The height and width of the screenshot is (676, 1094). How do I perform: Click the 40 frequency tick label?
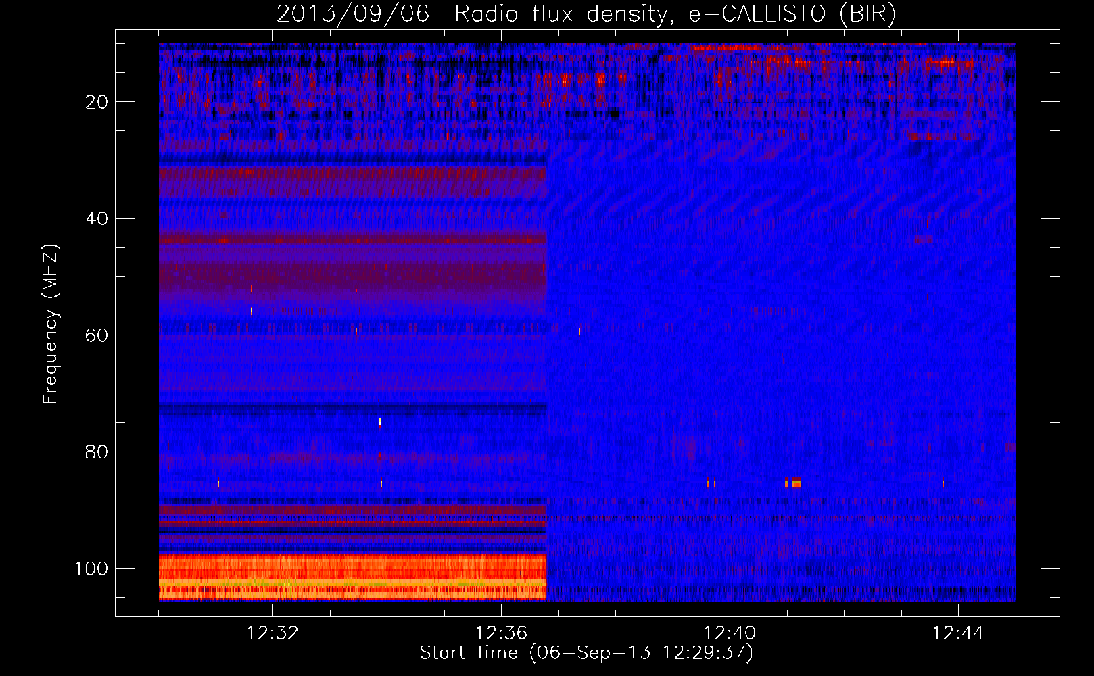click(x=98, y=219)
